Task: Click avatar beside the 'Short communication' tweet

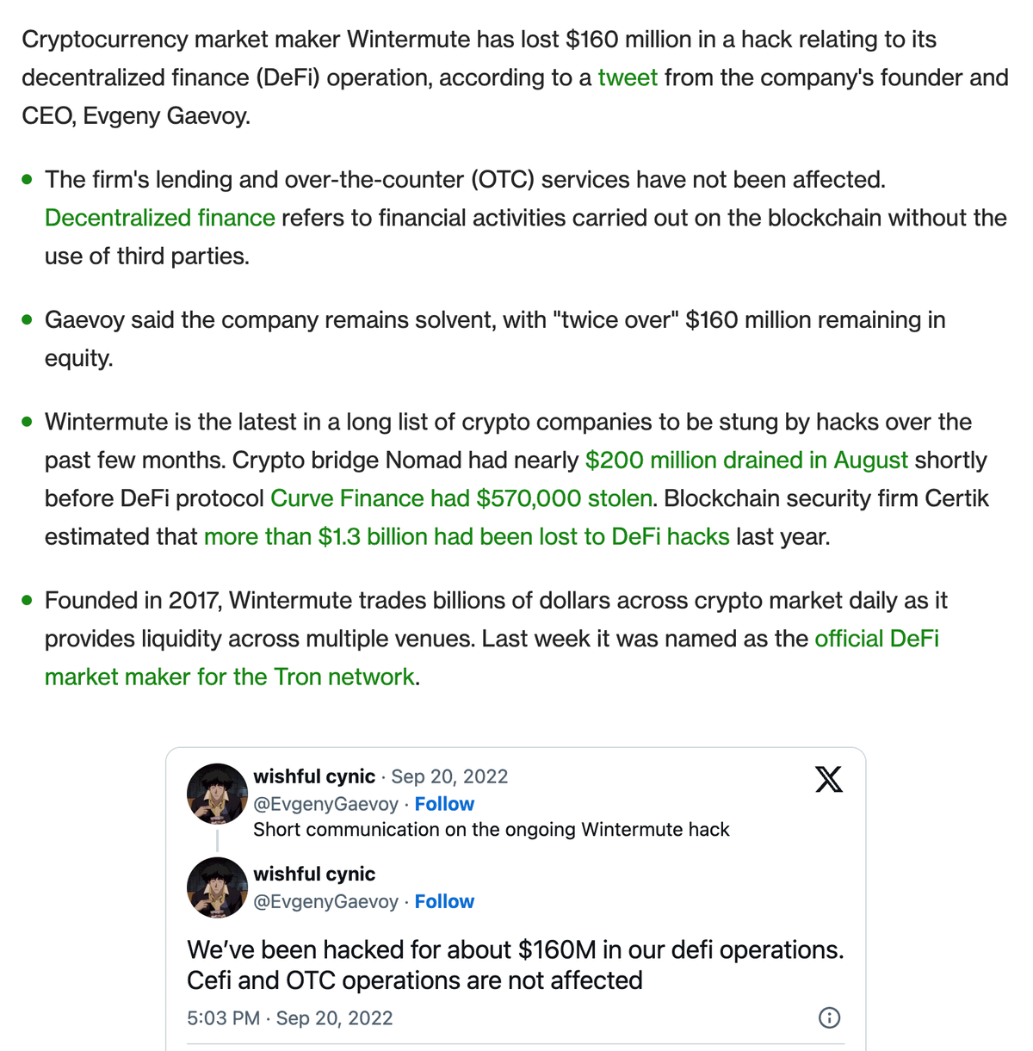Action: pos(217,793)
